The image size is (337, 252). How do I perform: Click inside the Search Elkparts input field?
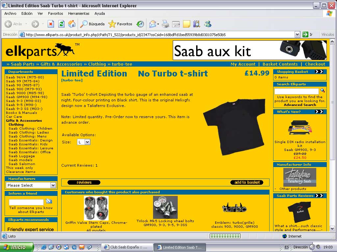point(297,91)
